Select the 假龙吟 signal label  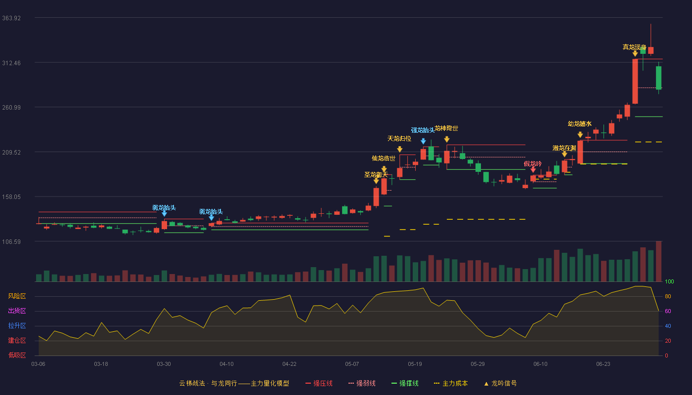point(533,163)
